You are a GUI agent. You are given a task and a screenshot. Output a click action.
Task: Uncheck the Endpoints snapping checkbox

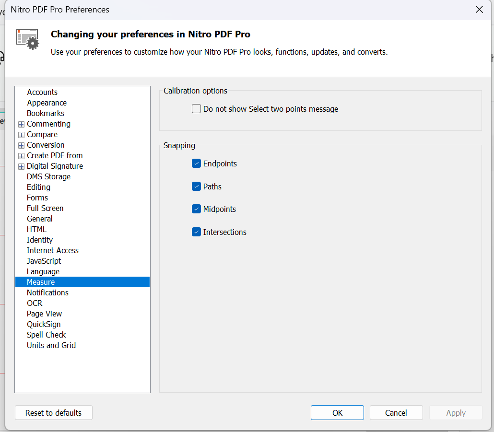click(196, 163)
